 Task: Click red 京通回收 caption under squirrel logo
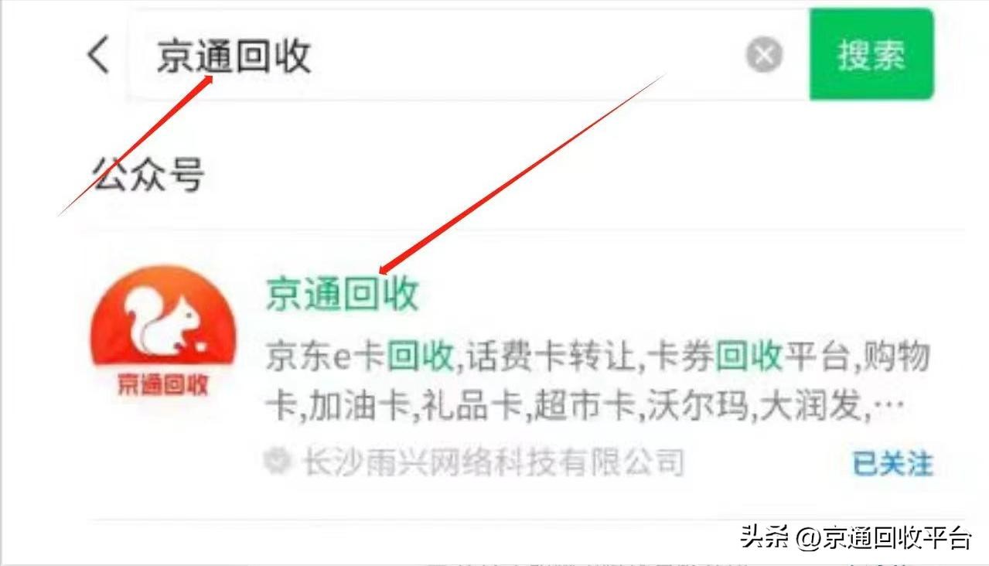[163, 384]
